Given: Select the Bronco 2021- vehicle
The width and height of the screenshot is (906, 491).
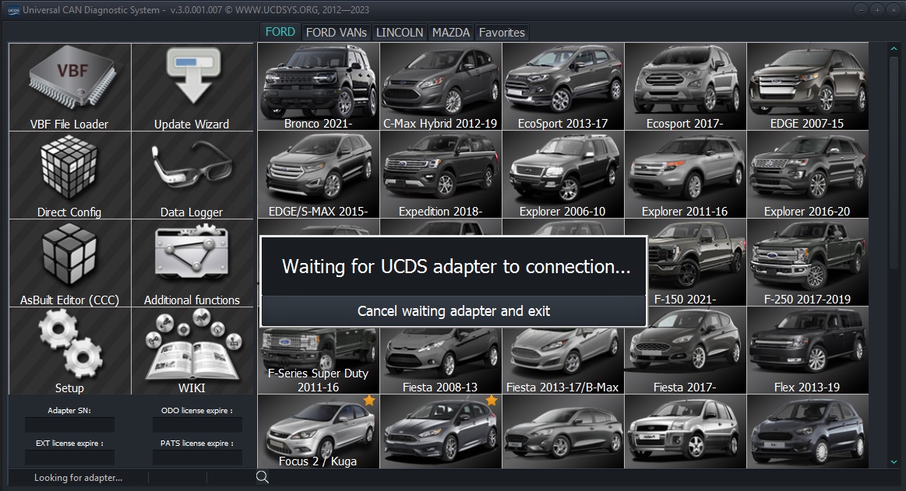Looking at the screenshot, I should point(319,86).
